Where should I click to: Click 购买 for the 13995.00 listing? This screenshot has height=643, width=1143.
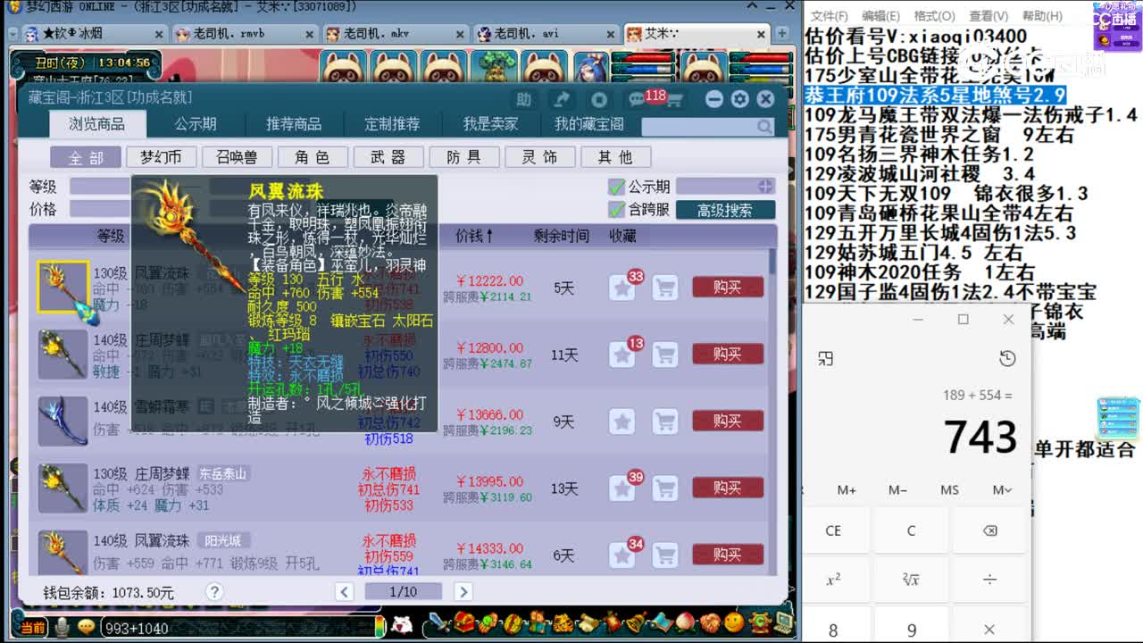click(x=728, y=489)
